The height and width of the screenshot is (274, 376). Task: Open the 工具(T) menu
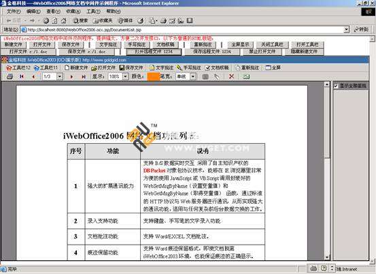[x=93, y=12]
